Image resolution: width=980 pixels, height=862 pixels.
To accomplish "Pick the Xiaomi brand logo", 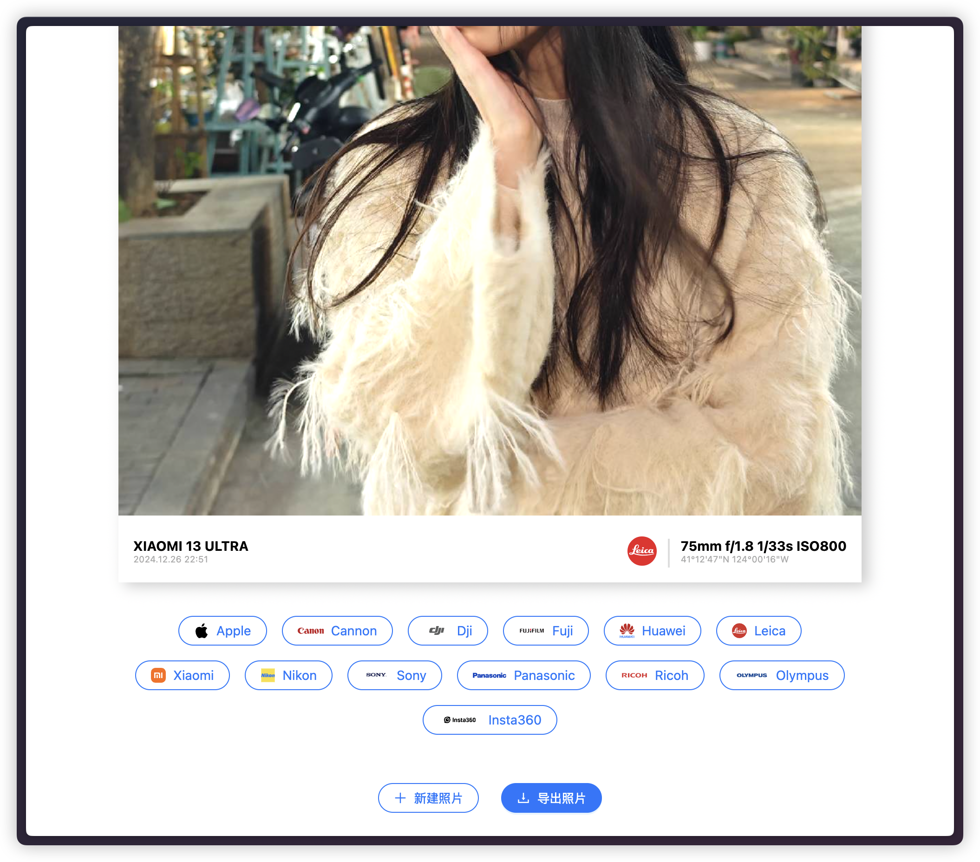I will [182, 675].
